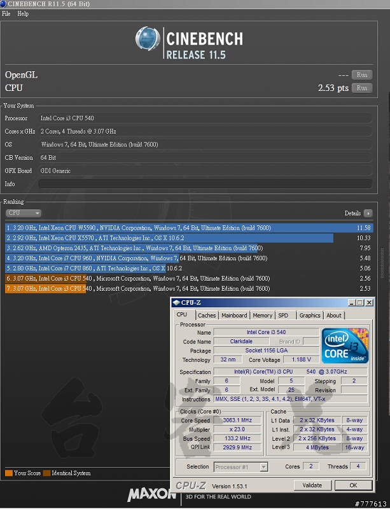Select the Xeon X5570 ranking row
The height and width of the screenshot is (509, 390).
click(189, 238)
